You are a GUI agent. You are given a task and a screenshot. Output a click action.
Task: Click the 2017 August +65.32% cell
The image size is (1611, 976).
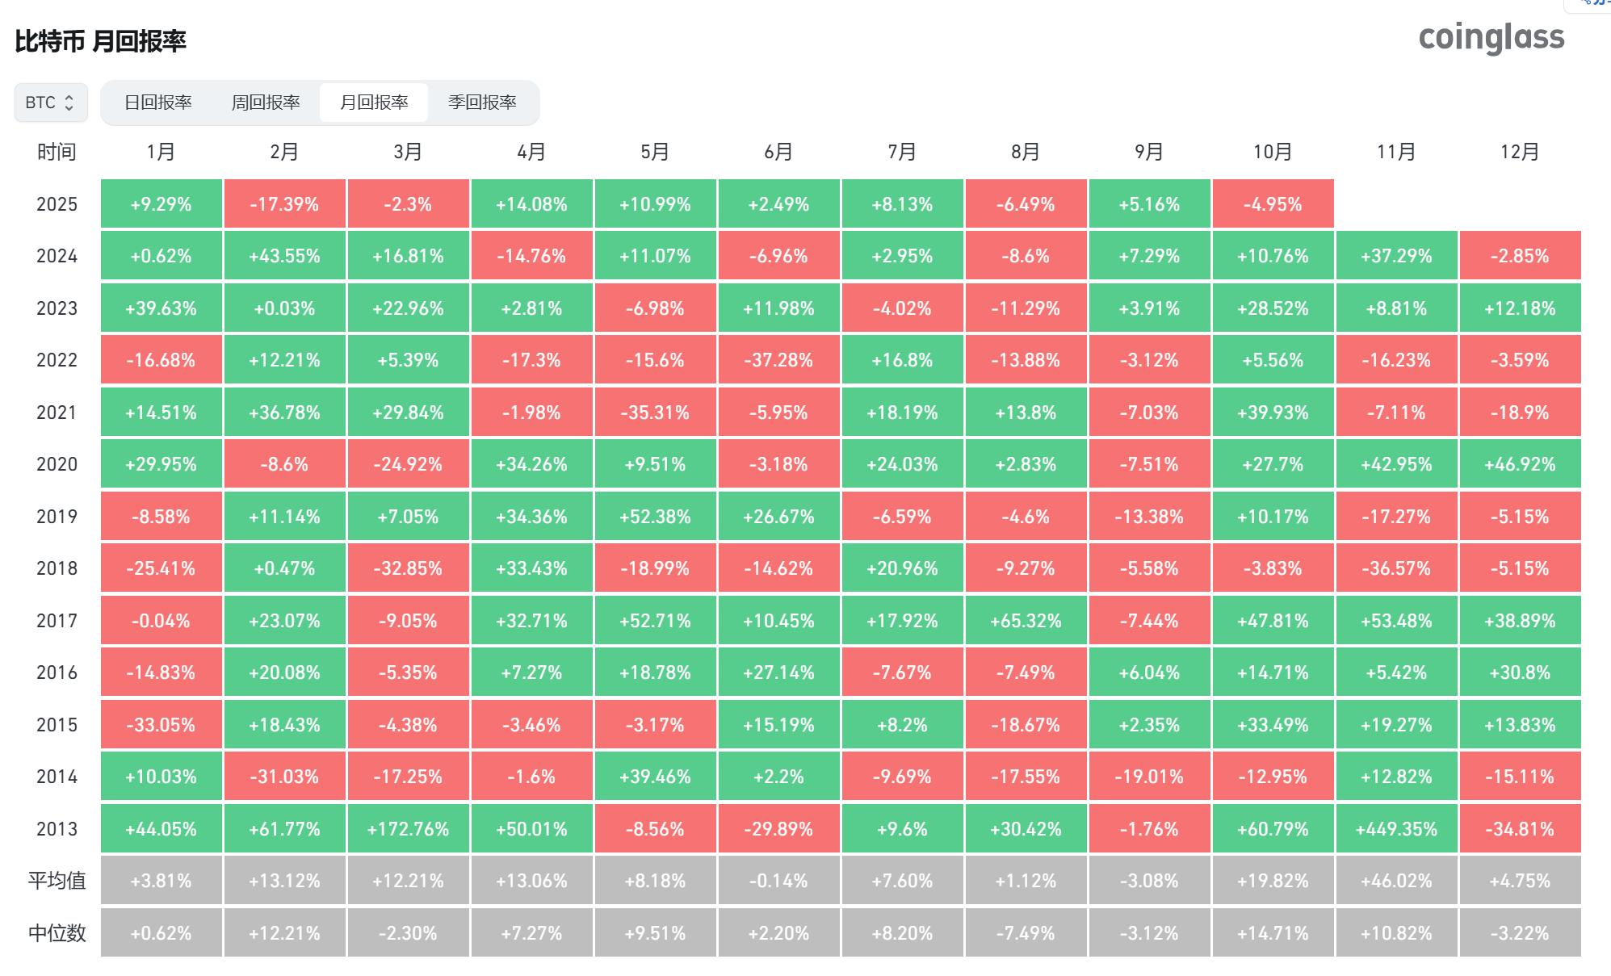tap(1026, 621)
